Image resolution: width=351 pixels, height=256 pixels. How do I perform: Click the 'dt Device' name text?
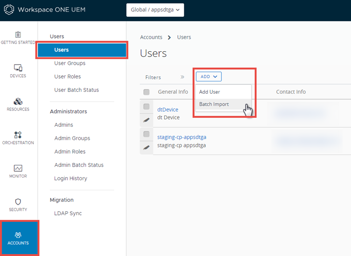click(x=168, y=117)
